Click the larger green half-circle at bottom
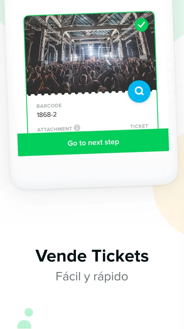 pos(24,325)
